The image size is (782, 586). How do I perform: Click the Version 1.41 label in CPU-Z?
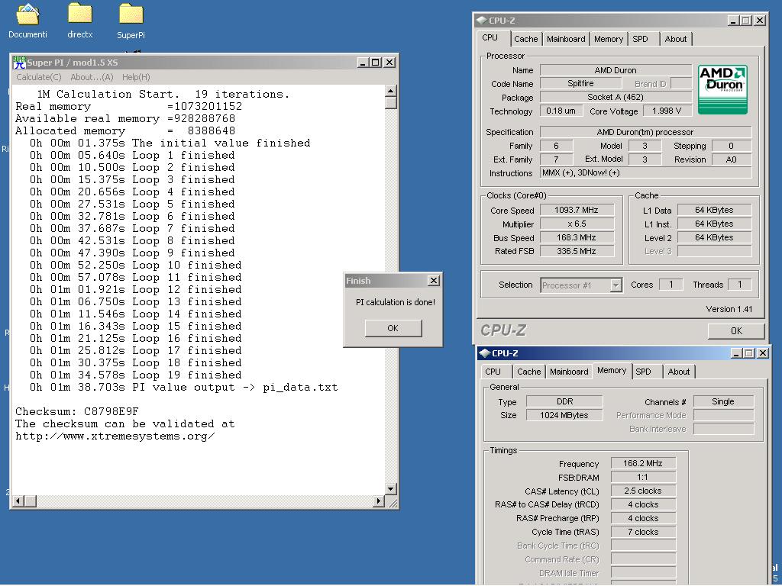729,310
